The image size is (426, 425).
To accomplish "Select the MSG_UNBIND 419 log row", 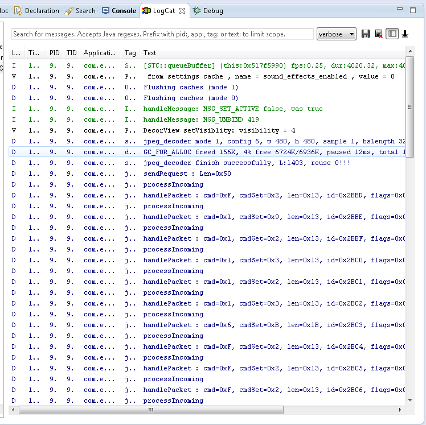I will pos(207,119).
